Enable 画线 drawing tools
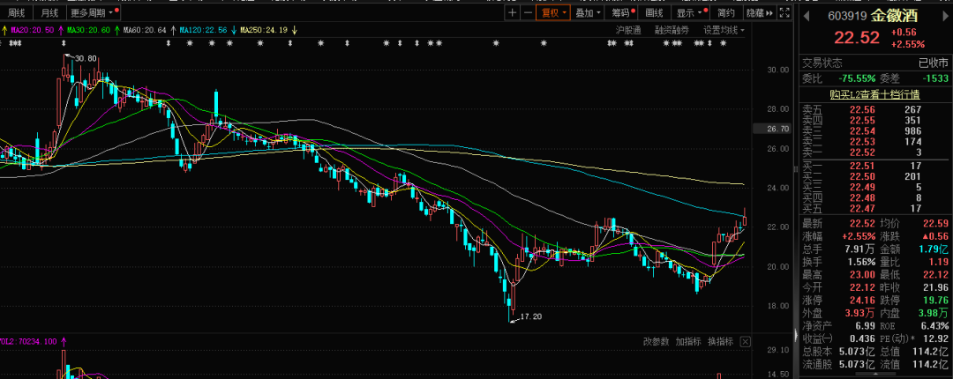 click(x=654, y=12)
